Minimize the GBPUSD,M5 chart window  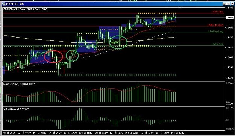click(x=224, y=4)
